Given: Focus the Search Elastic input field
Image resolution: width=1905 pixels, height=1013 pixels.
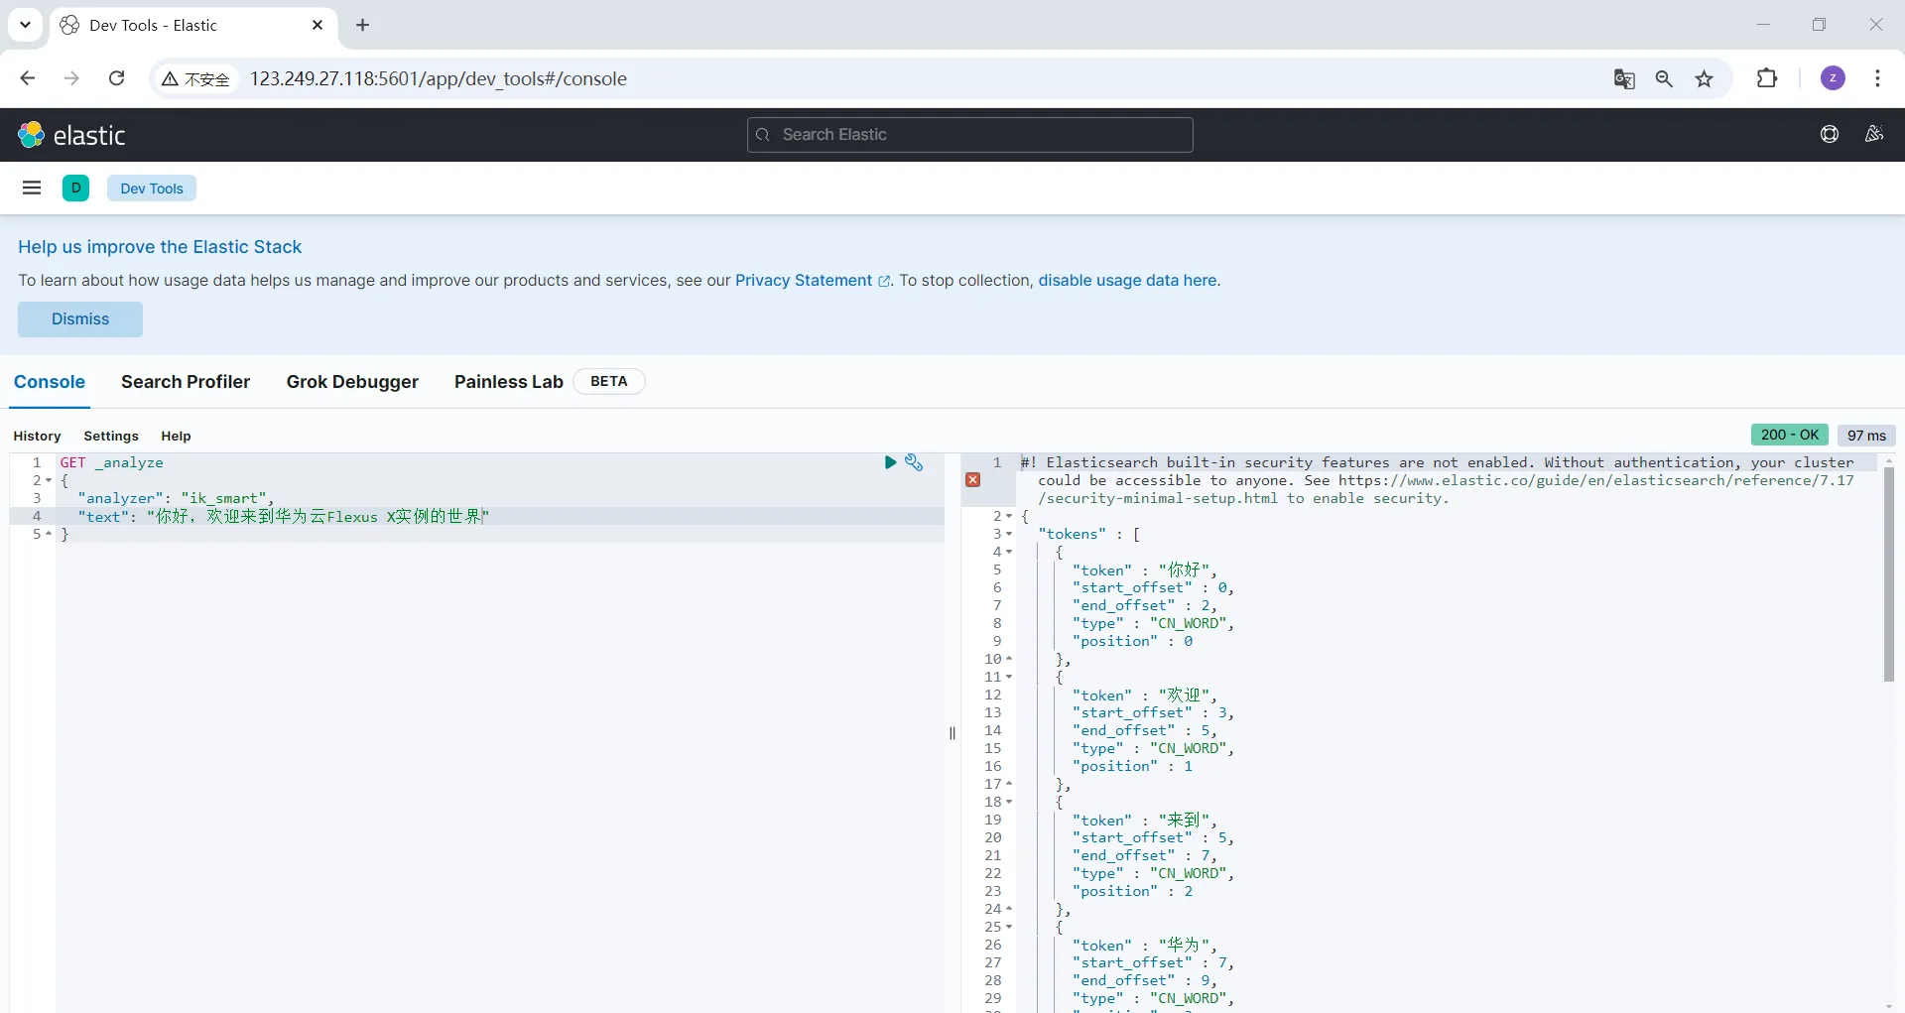Looking at the screenshot, I should pyautogui.click(x=969, y=135).
